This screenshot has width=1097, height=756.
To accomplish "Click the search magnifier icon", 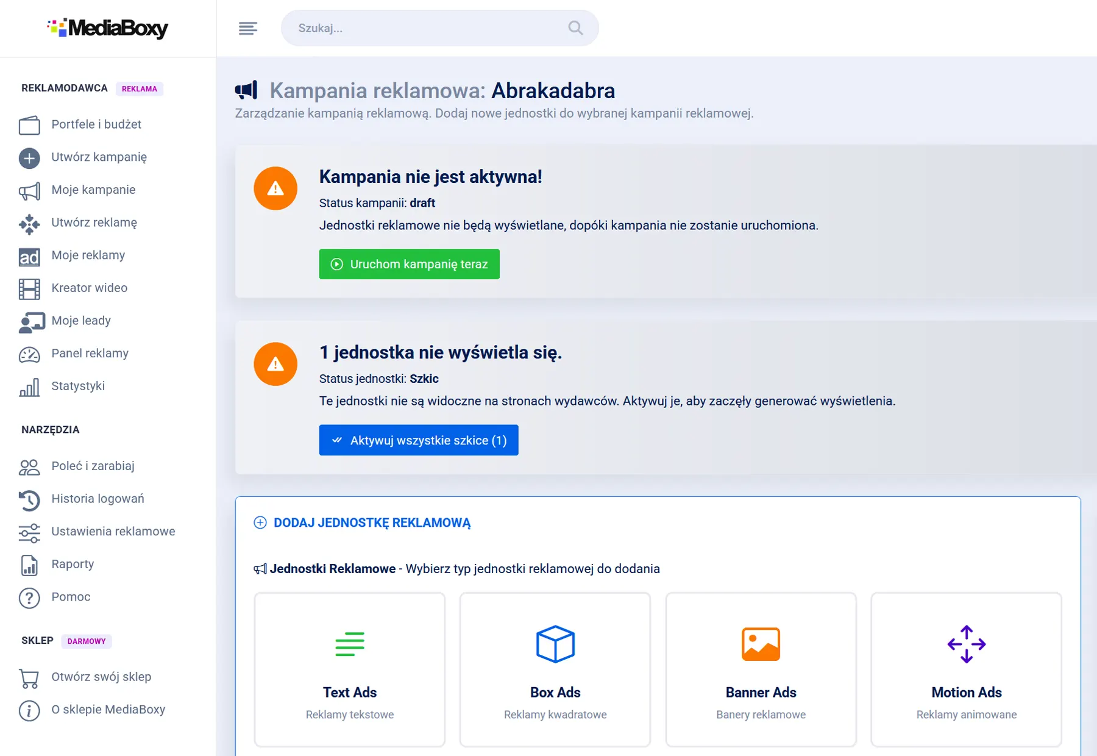I will coord(575,28).
